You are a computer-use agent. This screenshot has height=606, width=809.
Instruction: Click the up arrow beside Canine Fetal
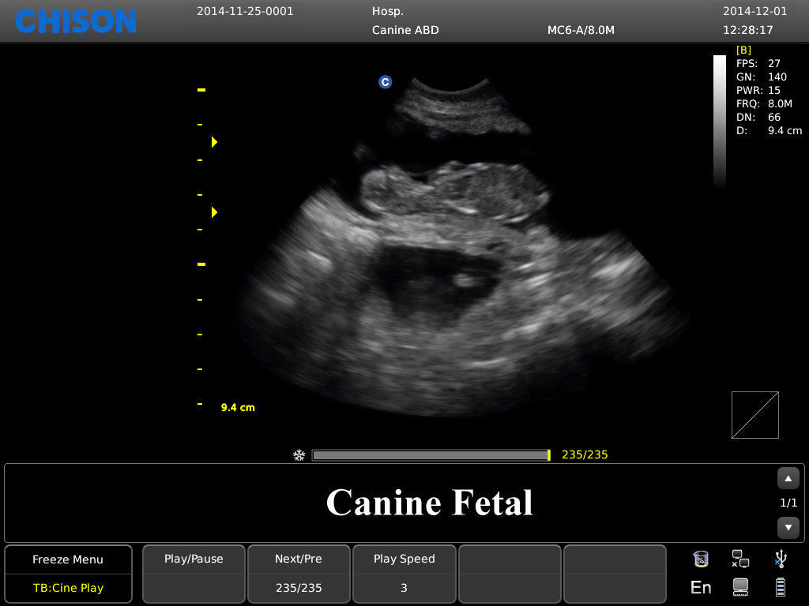[x=788, y=478]
